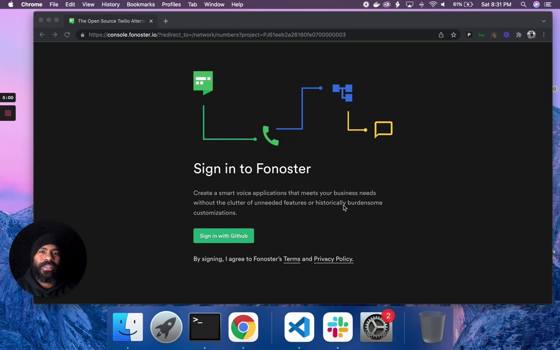Screen dimensions: 560x350
Task: Open the Docker whale menu bar icon
Action: tap(376, 4)
